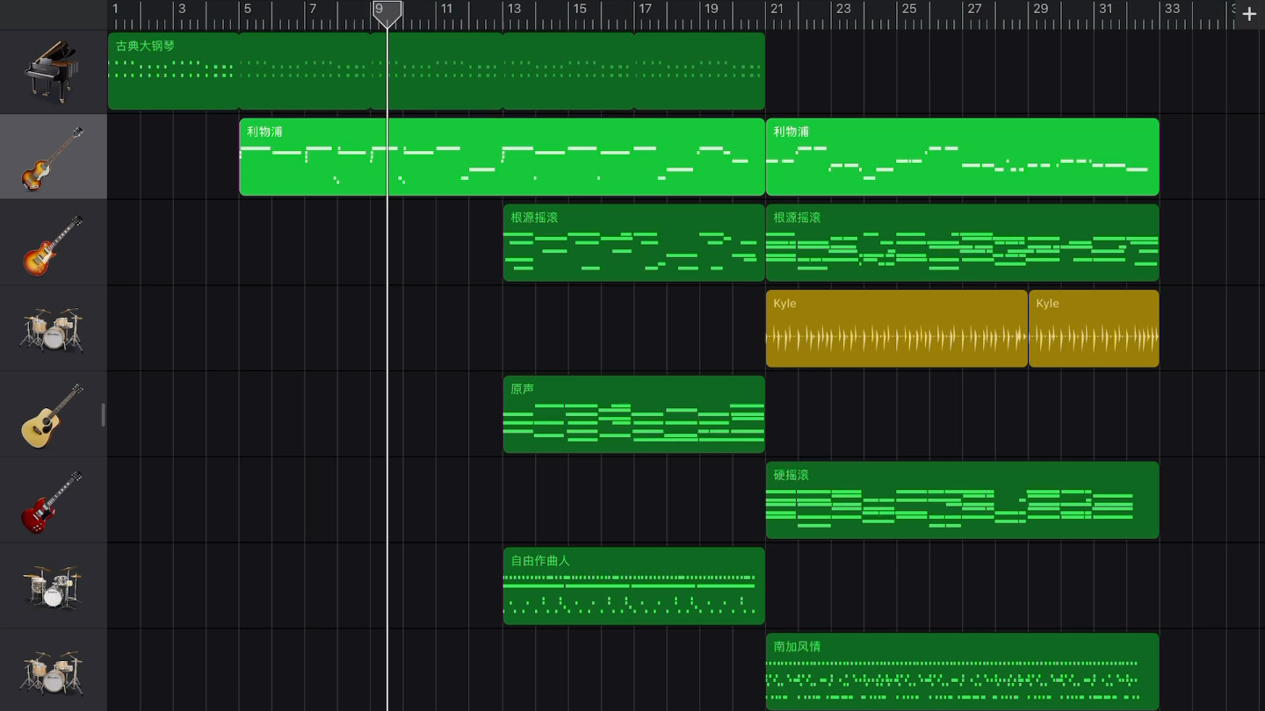Screen dimensions: 1265x711
Task: Select the red electric guitar track icon
Action: (x=53, y=501)
